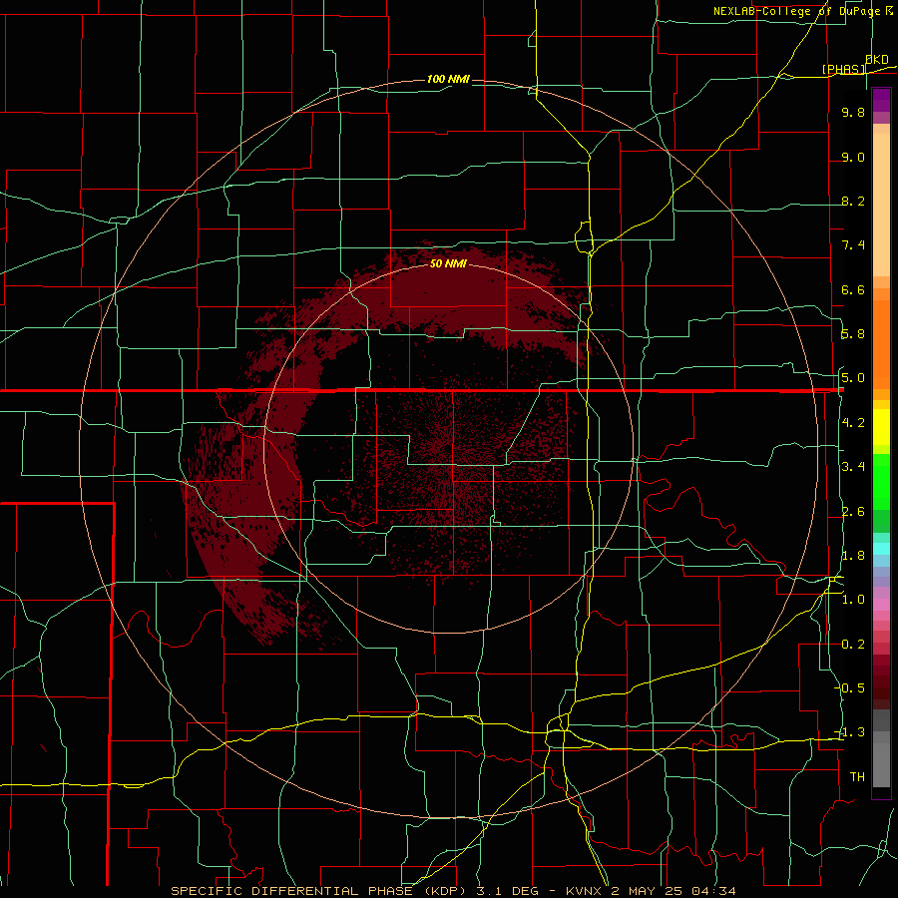Click the TH label on the scale

click(x=857, y=777)
